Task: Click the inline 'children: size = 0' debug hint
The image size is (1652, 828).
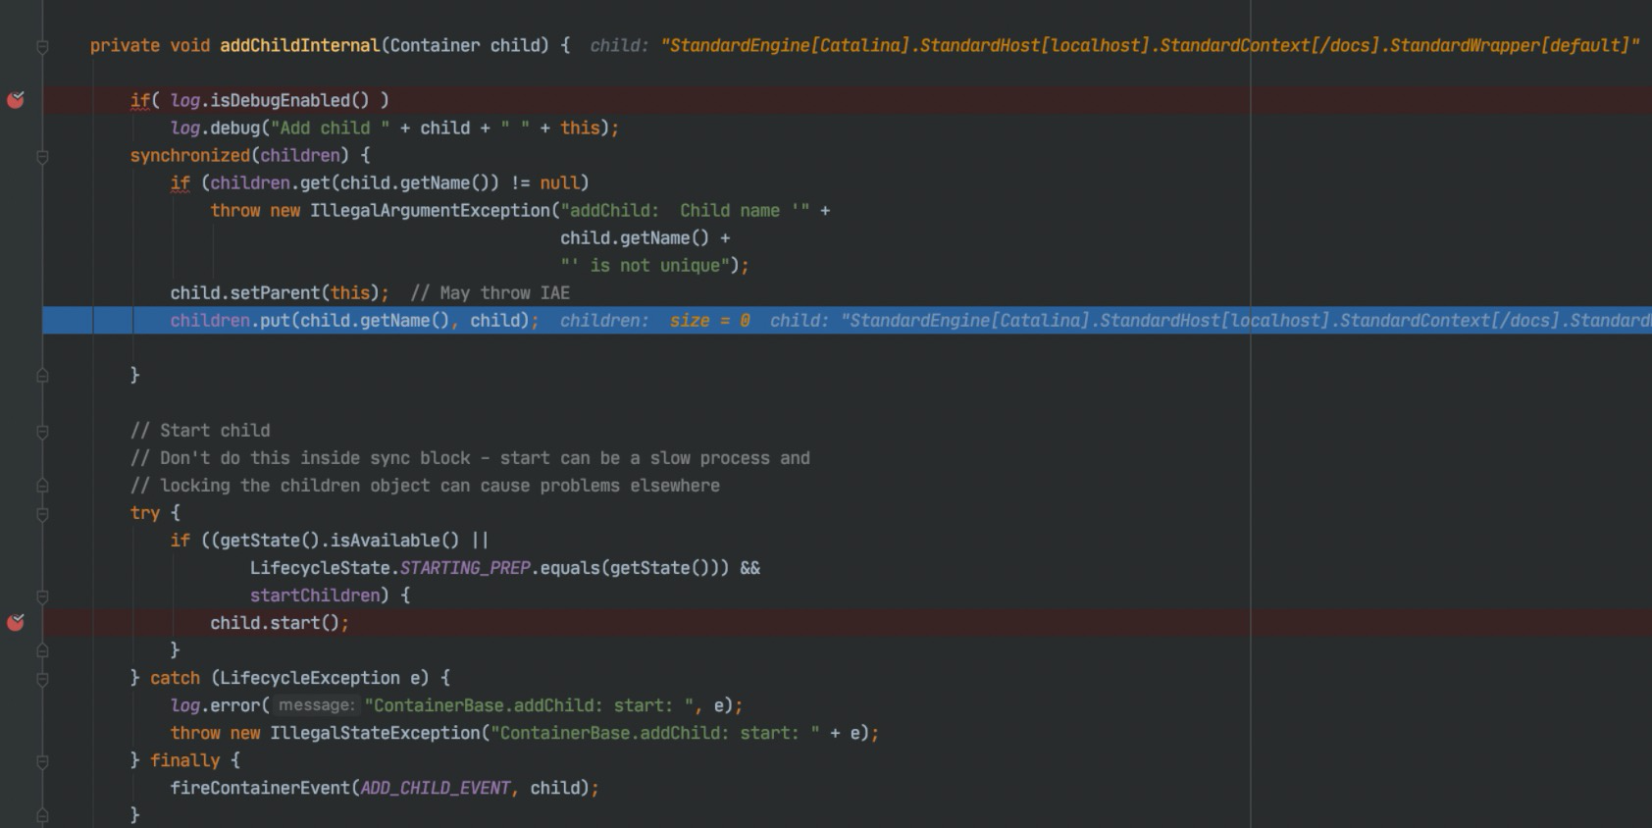Action: 654,320
